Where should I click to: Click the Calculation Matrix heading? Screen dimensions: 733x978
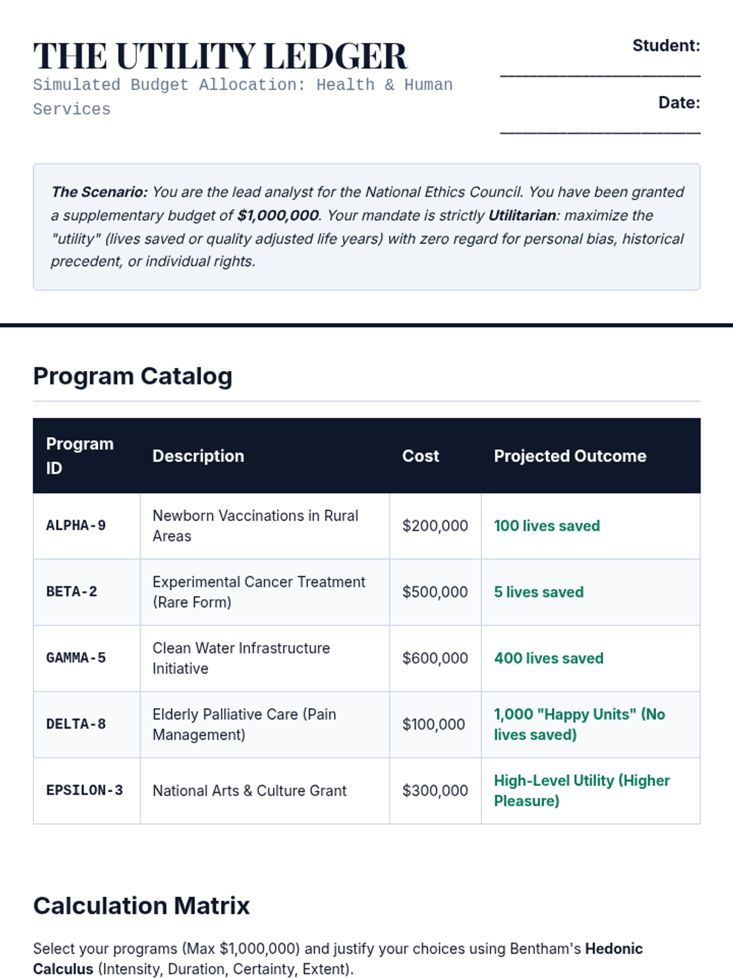point(141,905)
